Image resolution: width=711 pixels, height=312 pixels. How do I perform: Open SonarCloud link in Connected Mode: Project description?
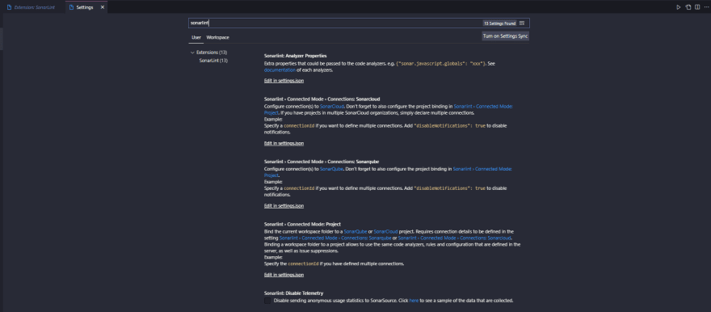386,231
